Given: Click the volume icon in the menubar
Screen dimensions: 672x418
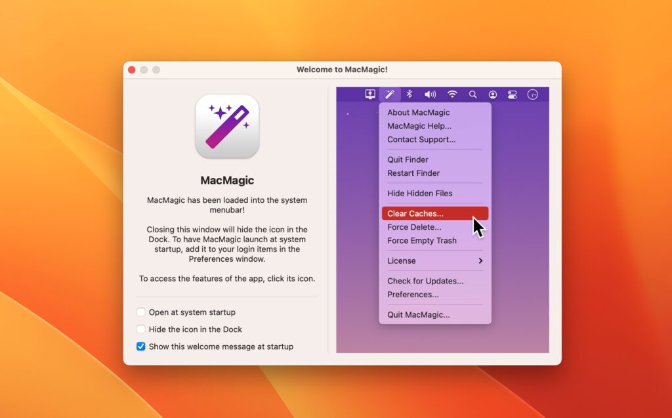Looking at the screenshot, I should 430,94.
